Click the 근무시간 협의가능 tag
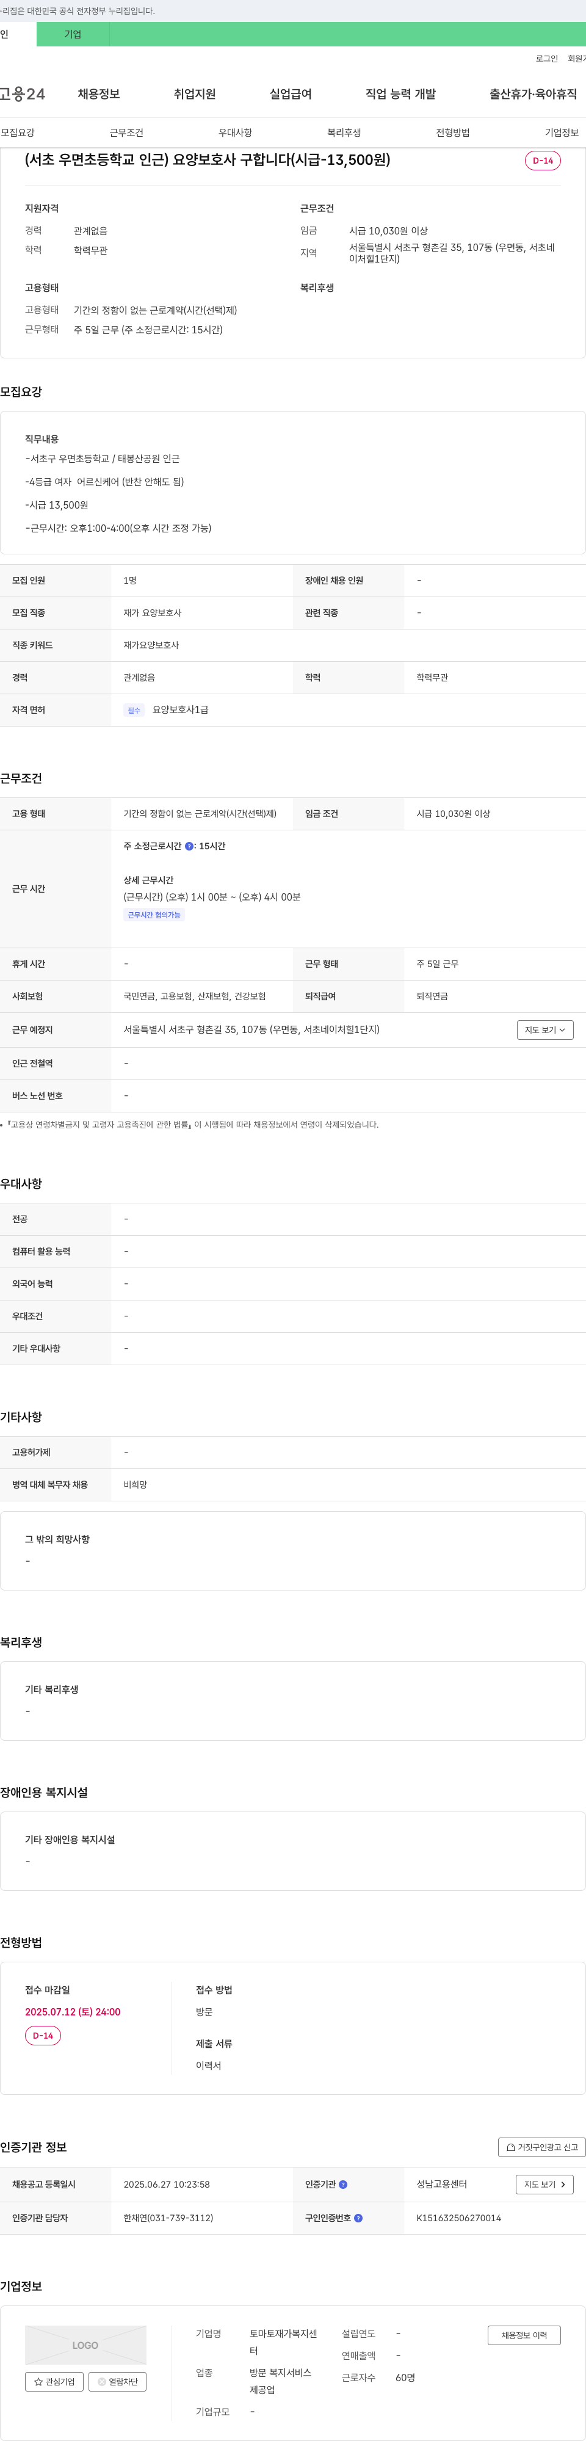This screenshot has height=2441, width=586. pos(153,915)
